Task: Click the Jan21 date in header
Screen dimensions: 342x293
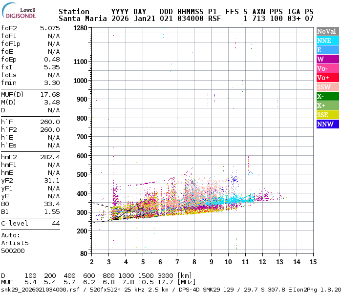Action: coord(144,19)
